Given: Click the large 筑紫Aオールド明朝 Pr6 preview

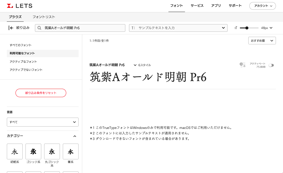Looking at the screenshot, I should coord(148,77).
